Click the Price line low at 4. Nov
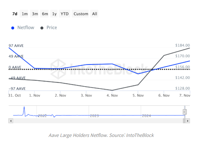The width and height of the screenshot is (205, 143). (x=112, y=90)
